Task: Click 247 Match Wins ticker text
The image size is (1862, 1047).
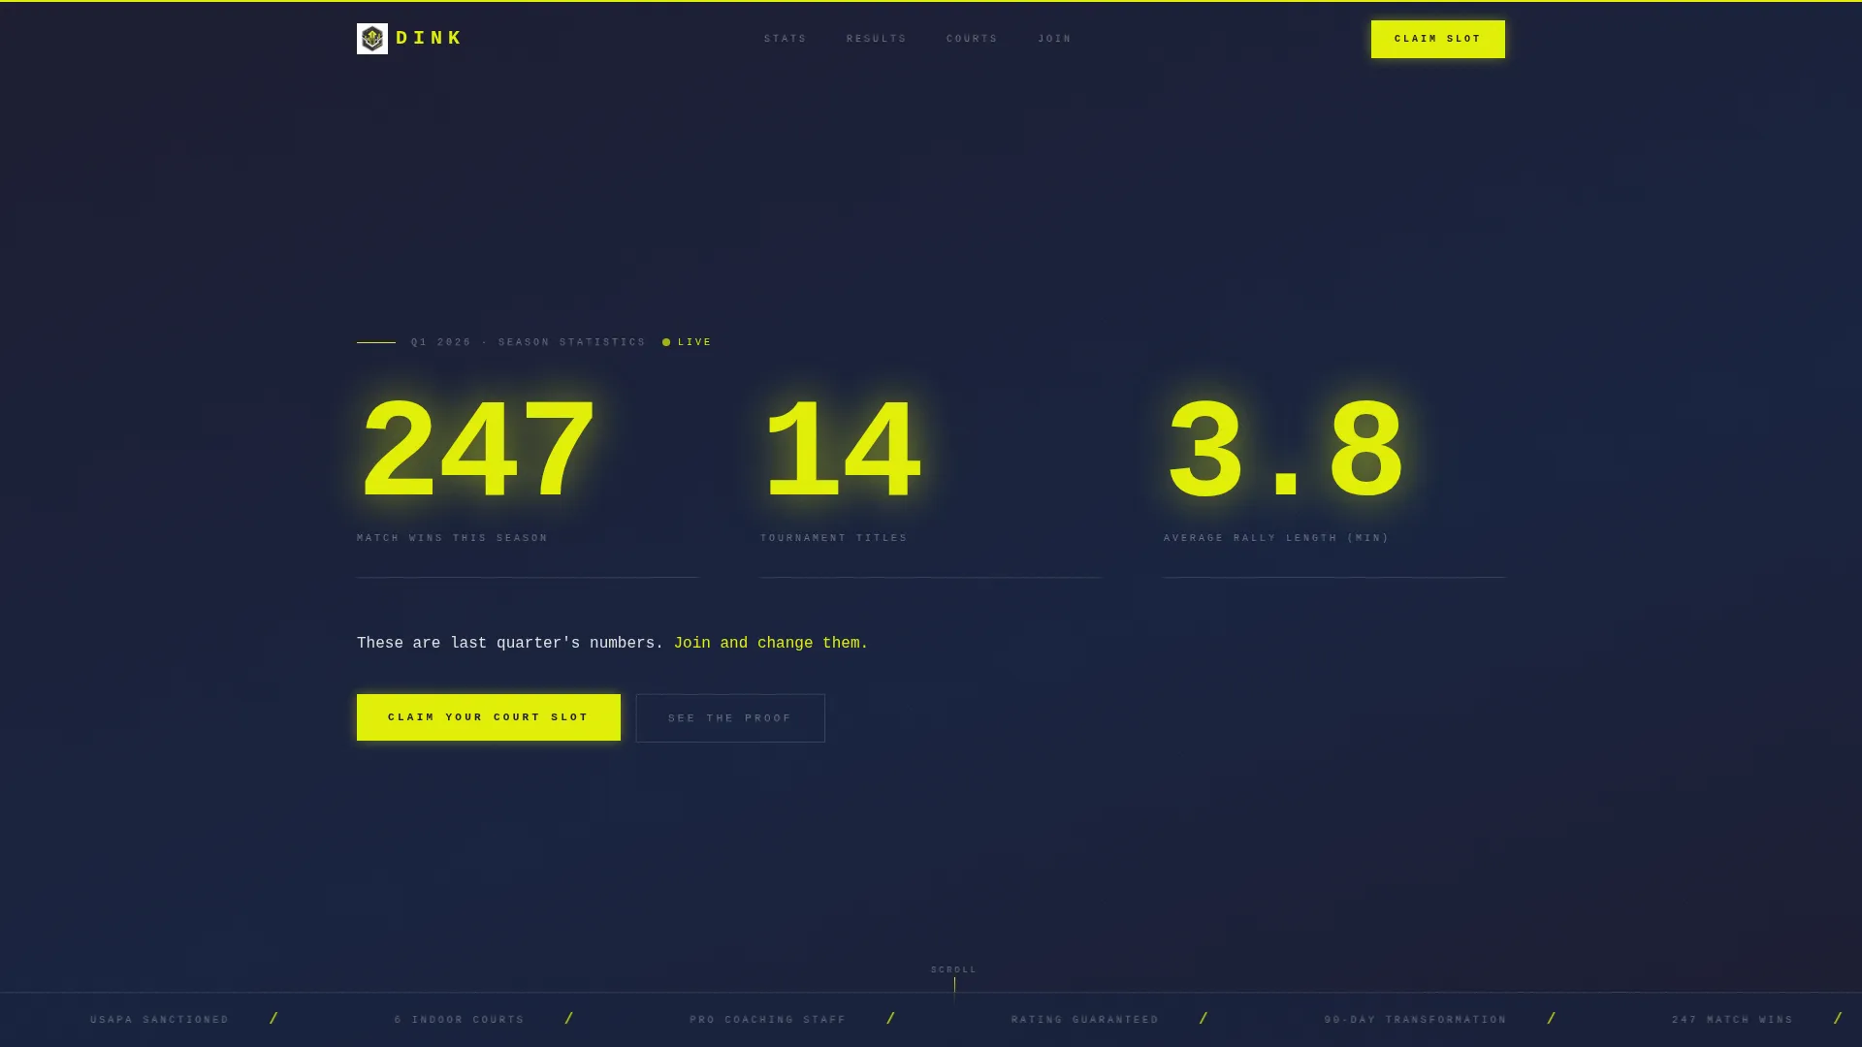Action: point(1733,1020)
